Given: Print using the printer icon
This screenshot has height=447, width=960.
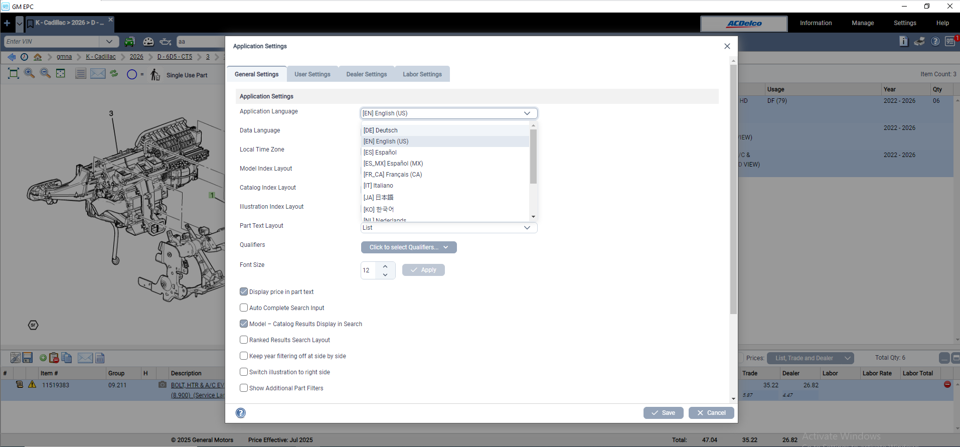Looking at the screenshot, I should click(919, 41).
